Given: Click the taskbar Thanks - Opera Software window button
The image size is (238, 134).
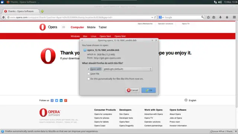Looking at the screenshot, I should pyautogui.click(x=23, y=2).
